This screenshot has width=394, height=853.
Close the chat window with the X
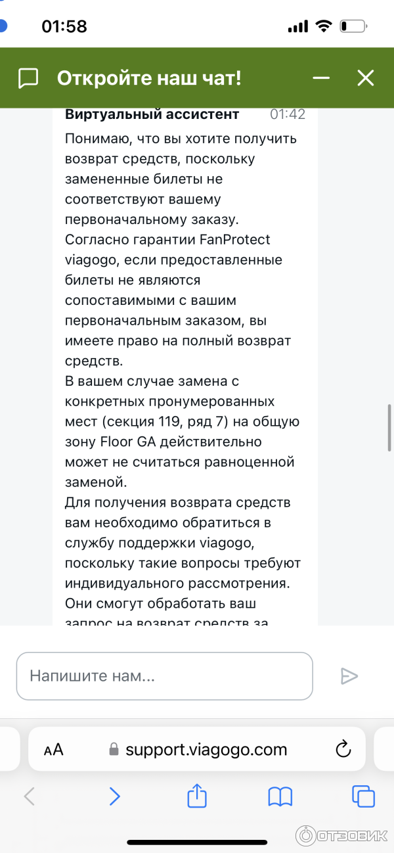click(x=365, y=78)
